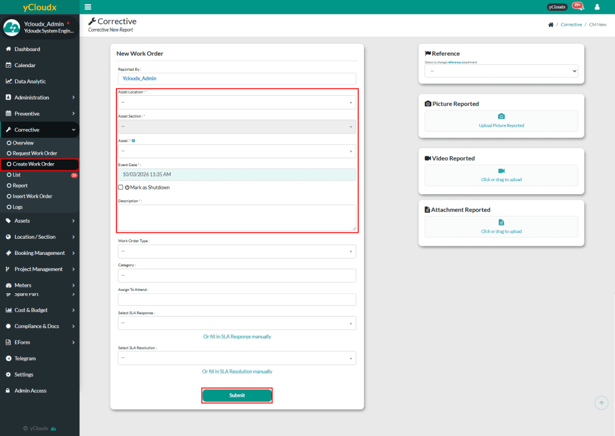Click the user profile icon in header
The width and height of the screenshot is (615, 436).
pos(597,7)
